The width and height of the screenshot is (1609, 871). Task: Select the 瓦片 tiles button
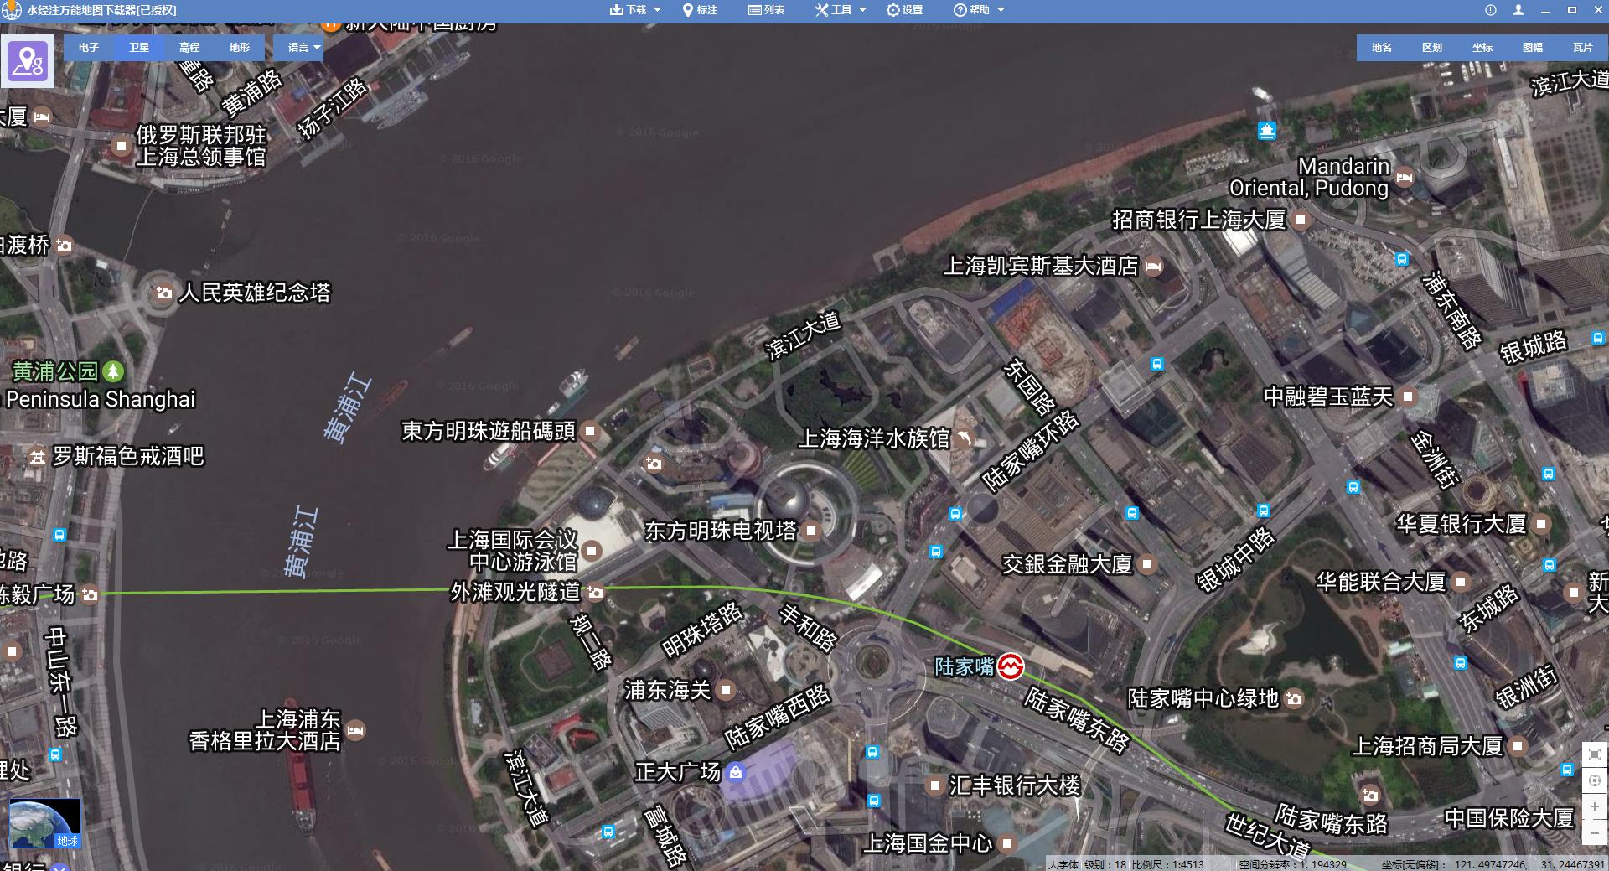point(1583,48)
